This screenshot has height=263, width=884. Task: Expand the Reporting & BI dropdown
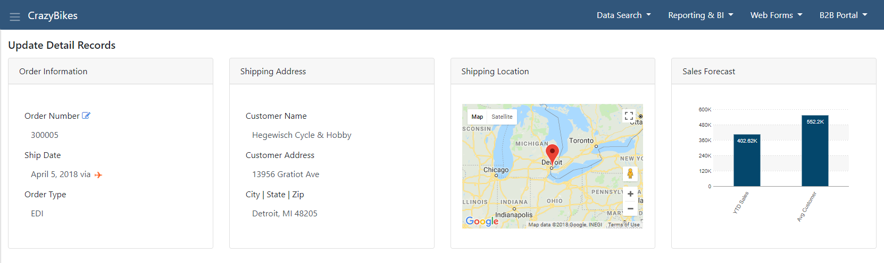pyautogui.click(x=701, y=15)
